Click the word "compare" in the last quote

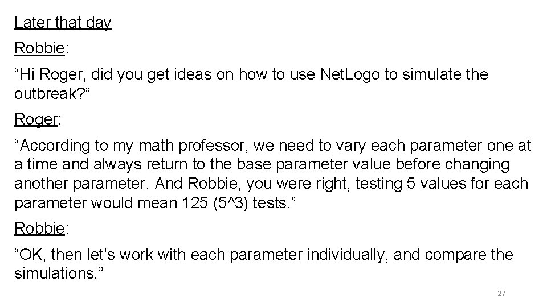click(x=449, y=255)
